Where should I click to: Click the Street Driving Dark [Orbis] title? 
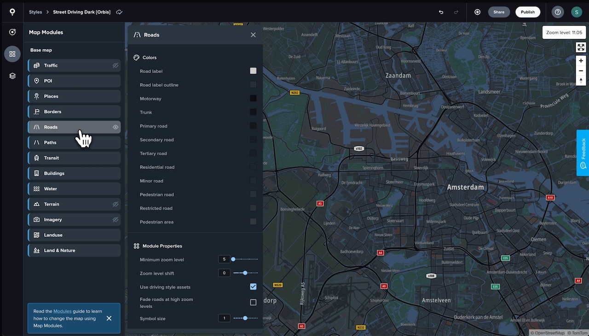click(x=81, y=12)
